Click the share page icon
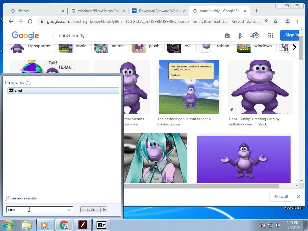 coord(266,21)
